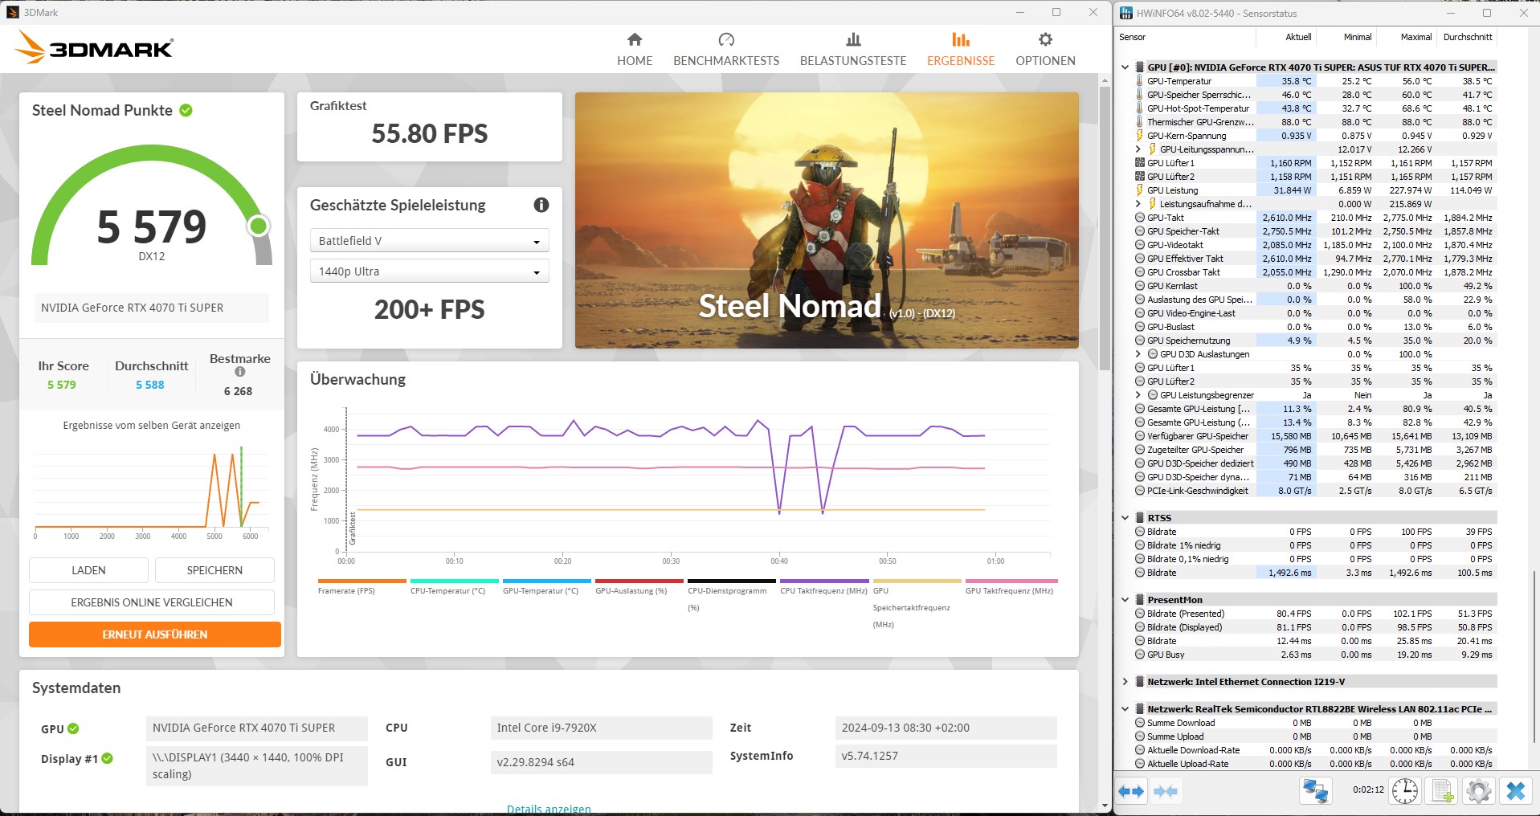Click lightning icon of GPU-Kern-Spannung row
Image resolution: width=1540 pixels, height=816 pixels.
pos(1139,136)
